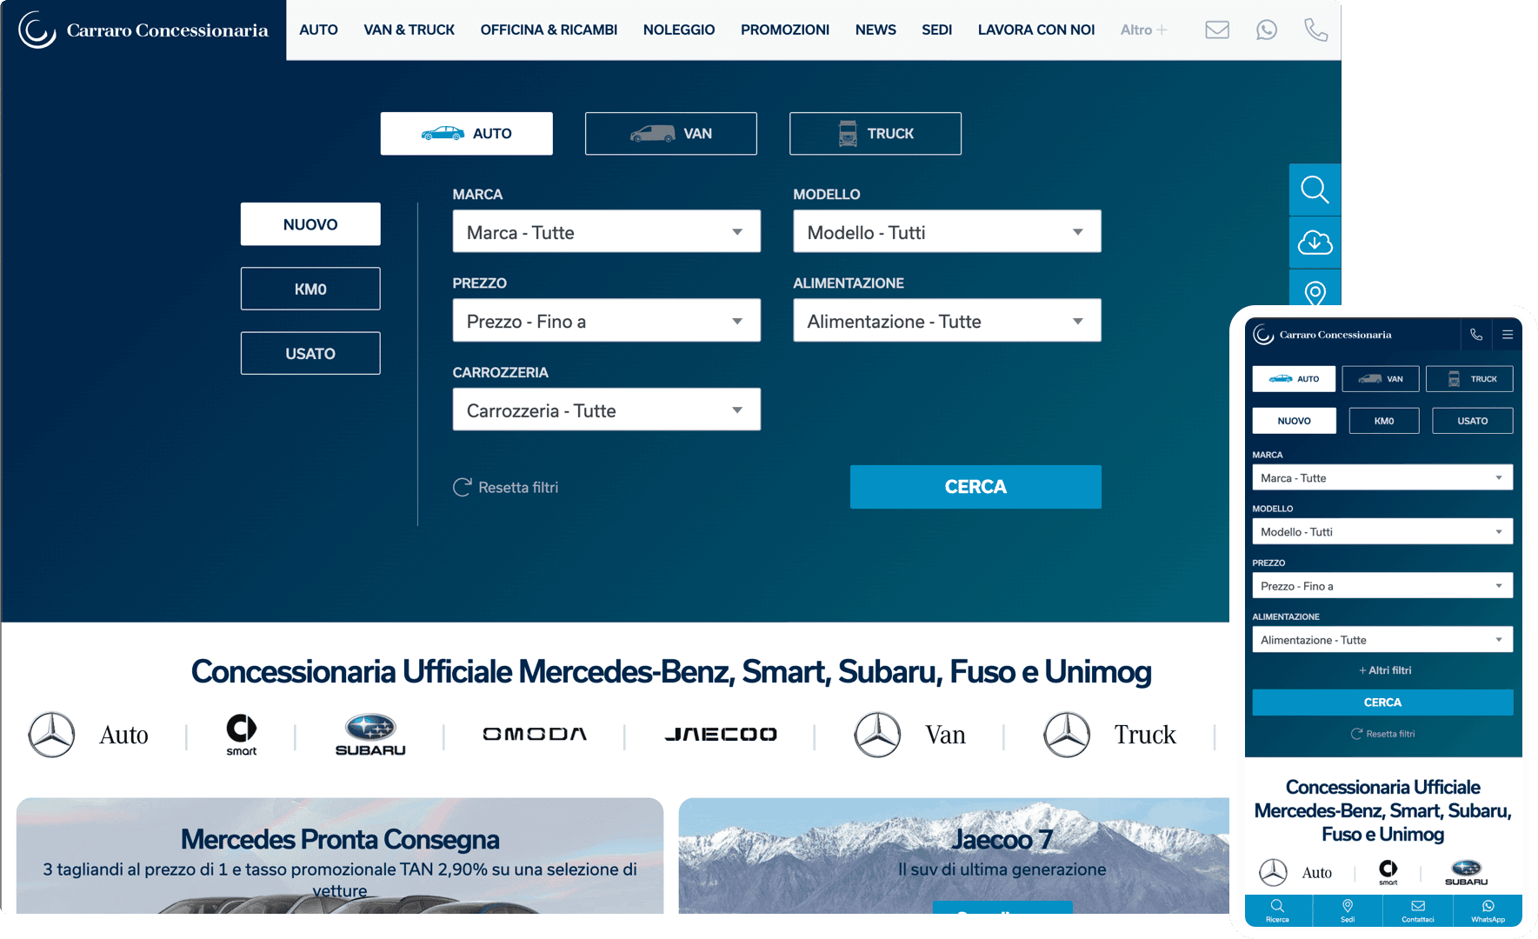Select USATO condition filter

[x=310, y=353]
